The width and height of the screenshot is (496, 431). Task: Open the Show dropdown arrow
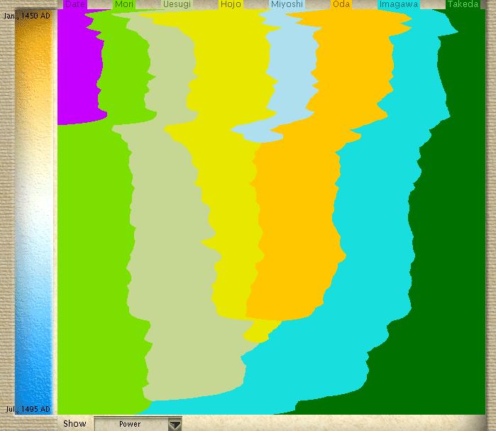click(175, 424)
